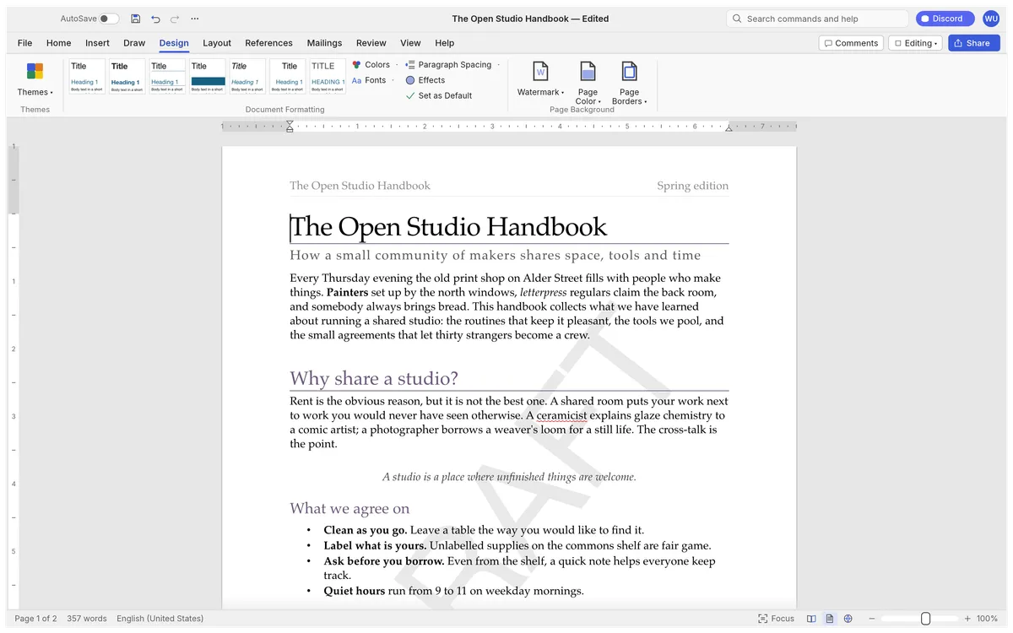Click the 'What we agree on' heading
This screenshot has height=633, width=1013.
349,508
